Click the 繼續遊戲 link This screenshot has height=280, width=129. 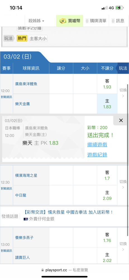point(97,145)
